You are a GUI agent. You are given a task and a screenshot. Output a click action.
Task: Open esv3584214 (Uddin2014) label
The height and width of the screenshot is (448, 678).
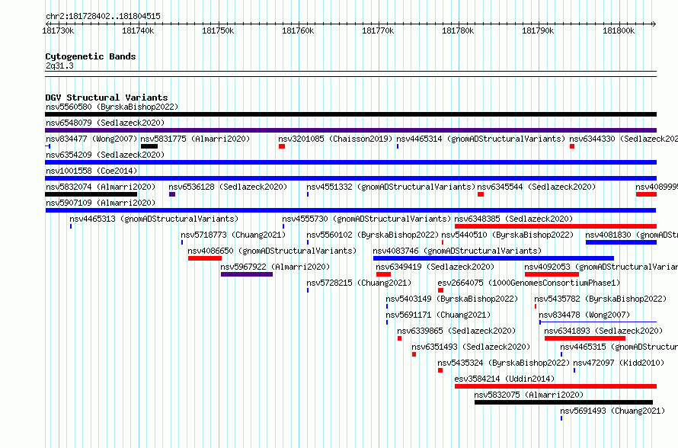504,379
